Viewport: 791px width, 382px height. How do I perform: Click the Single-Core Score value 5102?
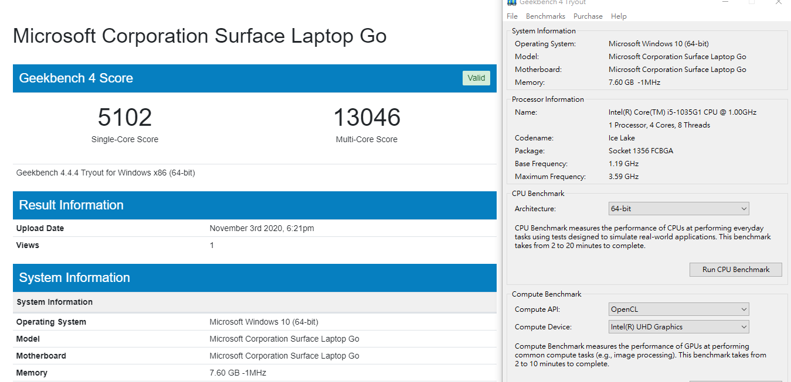point(125,118)
